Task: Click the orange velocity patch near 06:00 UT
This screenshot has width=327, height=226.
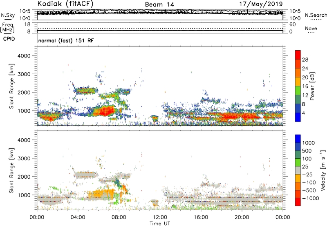Action: point(101,194)
